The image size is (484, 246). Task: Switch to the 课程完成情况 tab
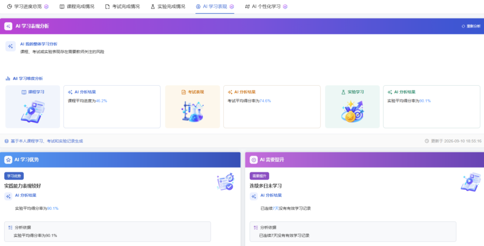point(77,6)
